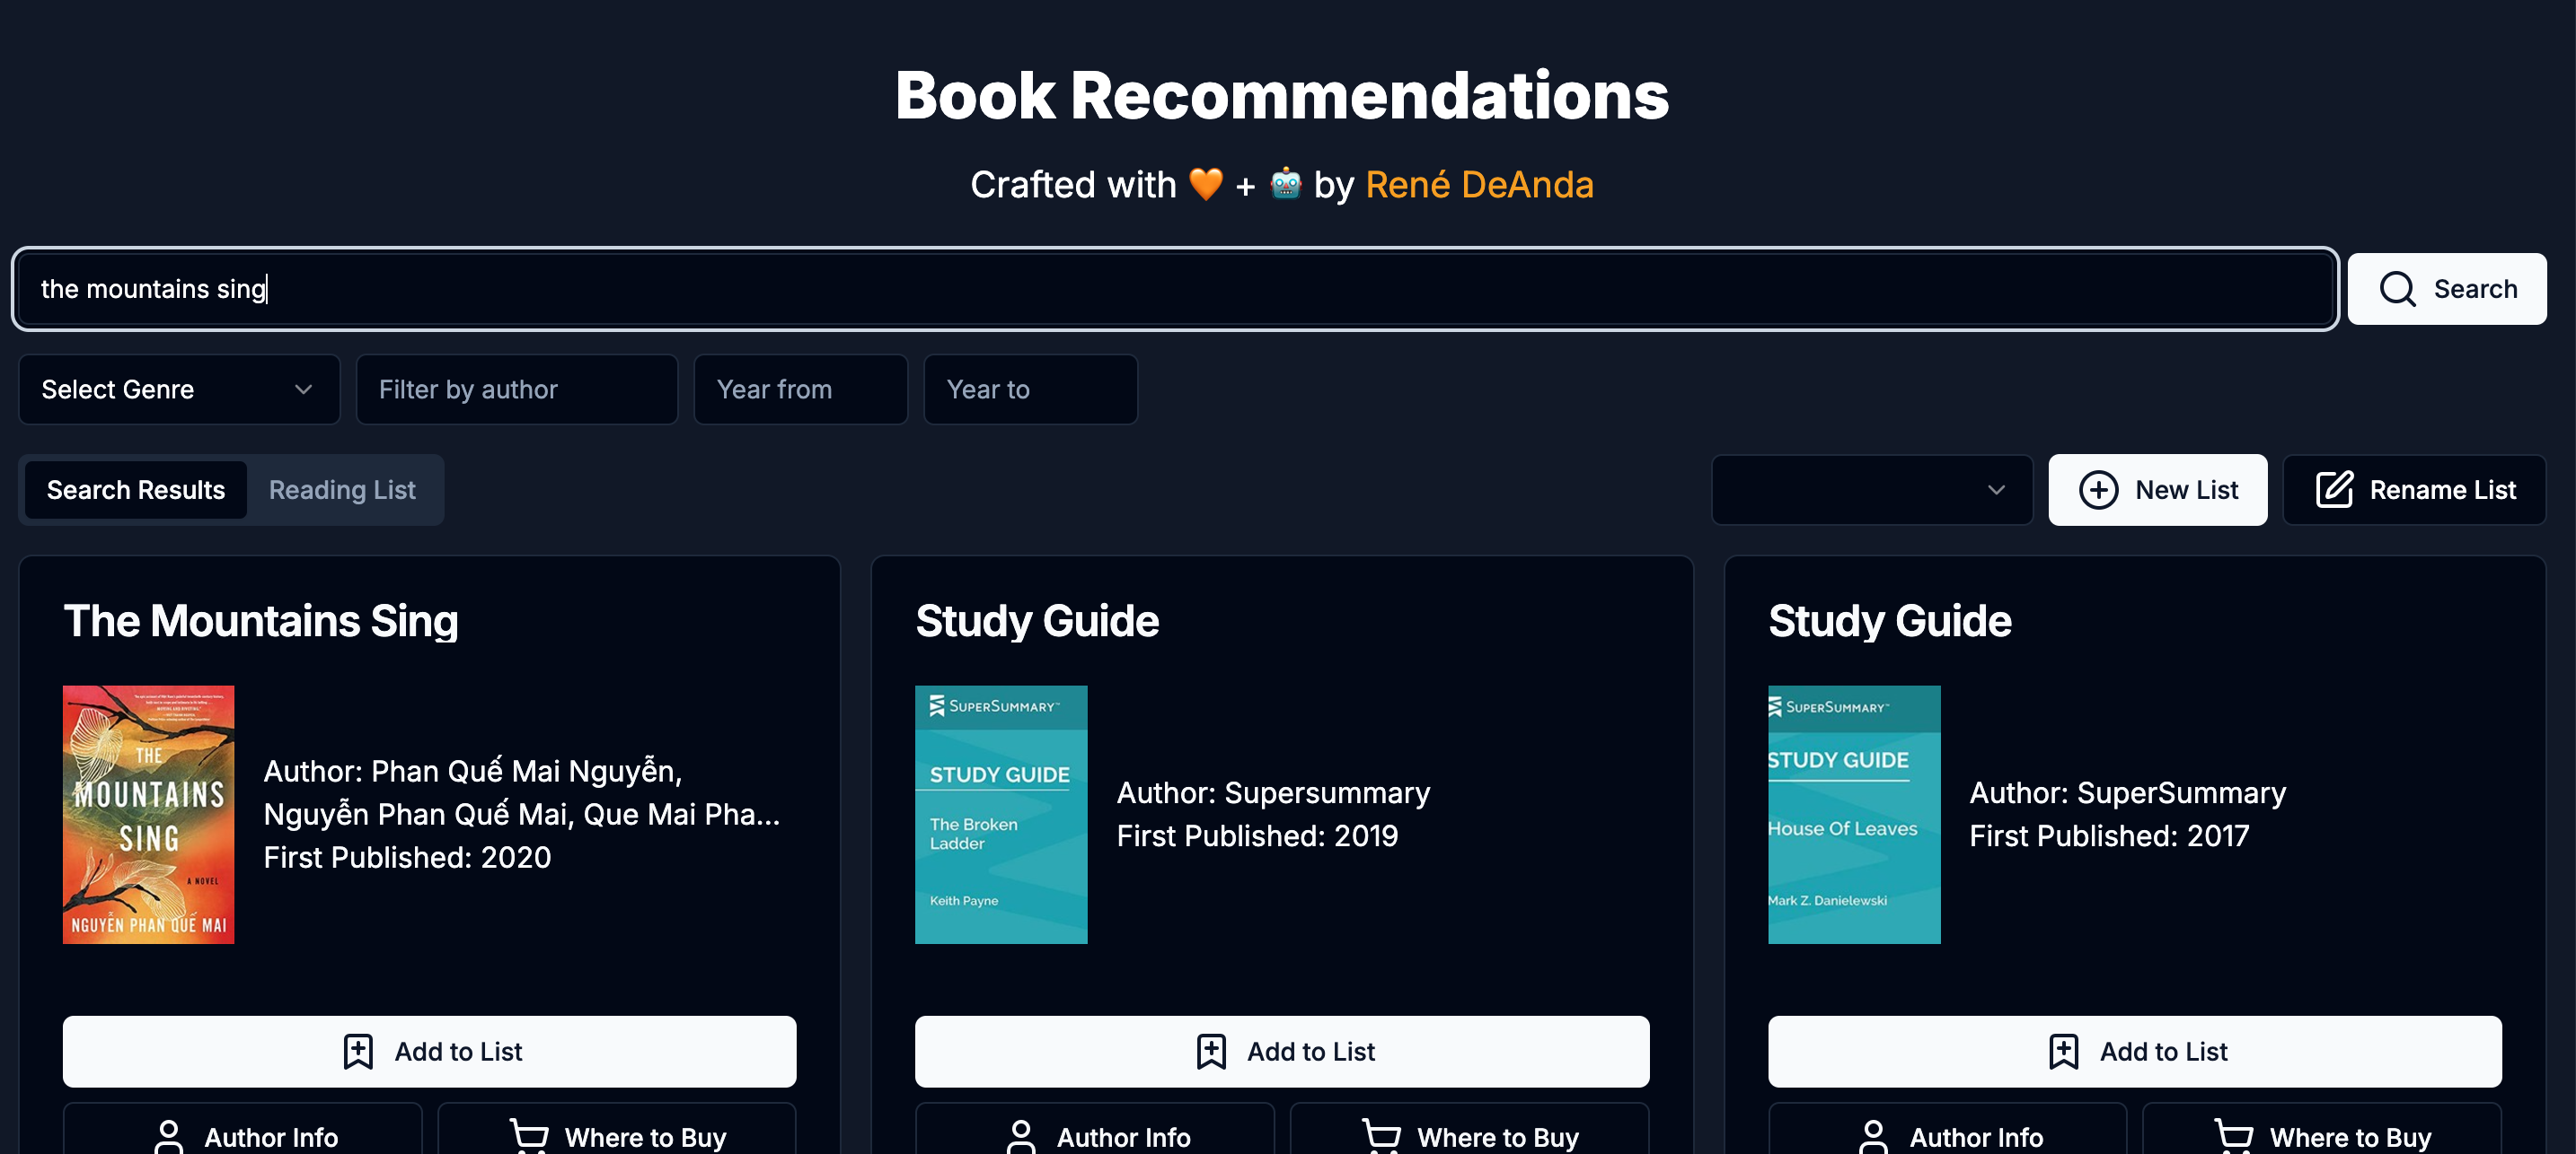Click bookmark icon on Supersummary 2019 card

(1210, 1051)
